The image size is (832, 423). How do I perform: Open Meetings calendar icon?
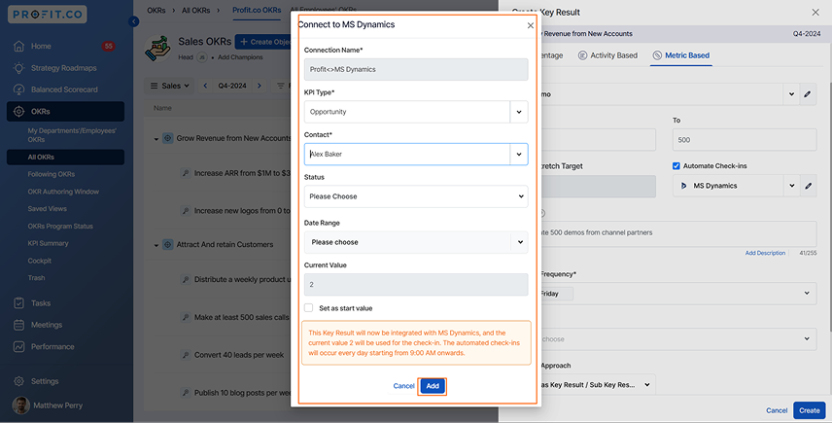(19, 325)
